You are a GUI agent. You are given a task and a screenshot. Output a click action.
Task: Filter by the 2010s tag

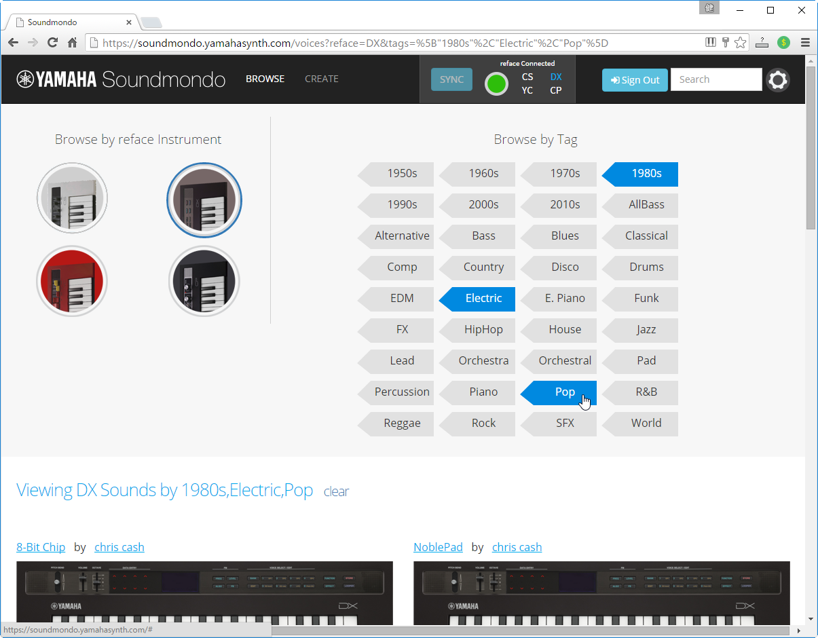559,206
